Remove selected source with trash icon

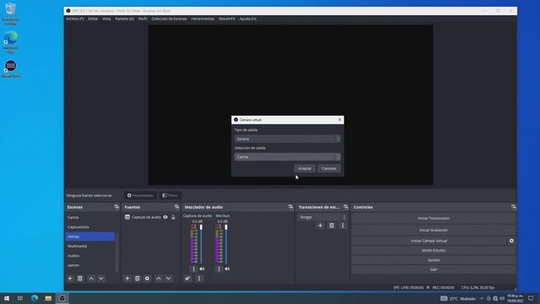point(137,279)
